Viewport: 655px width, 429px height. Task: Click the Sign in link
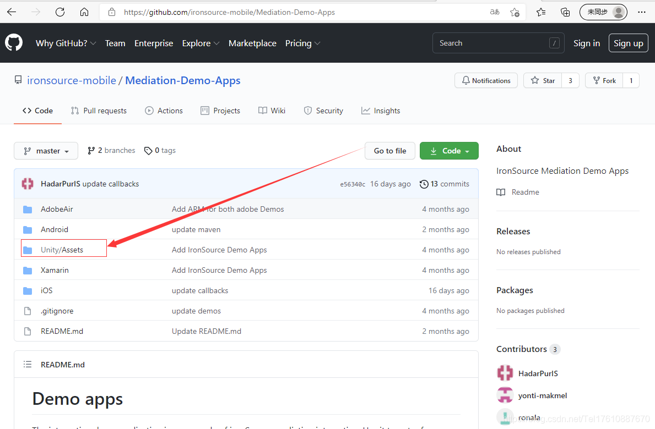point(587,43)
